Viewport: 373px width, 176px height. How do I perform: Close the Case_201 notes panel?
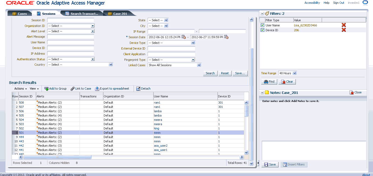point(355,92)
